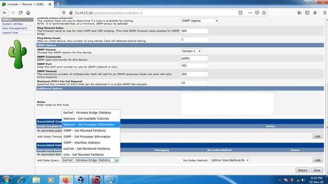Click the browser forward arrow
328x184 pixels.
pyautogui.click(x=13, y=13)
